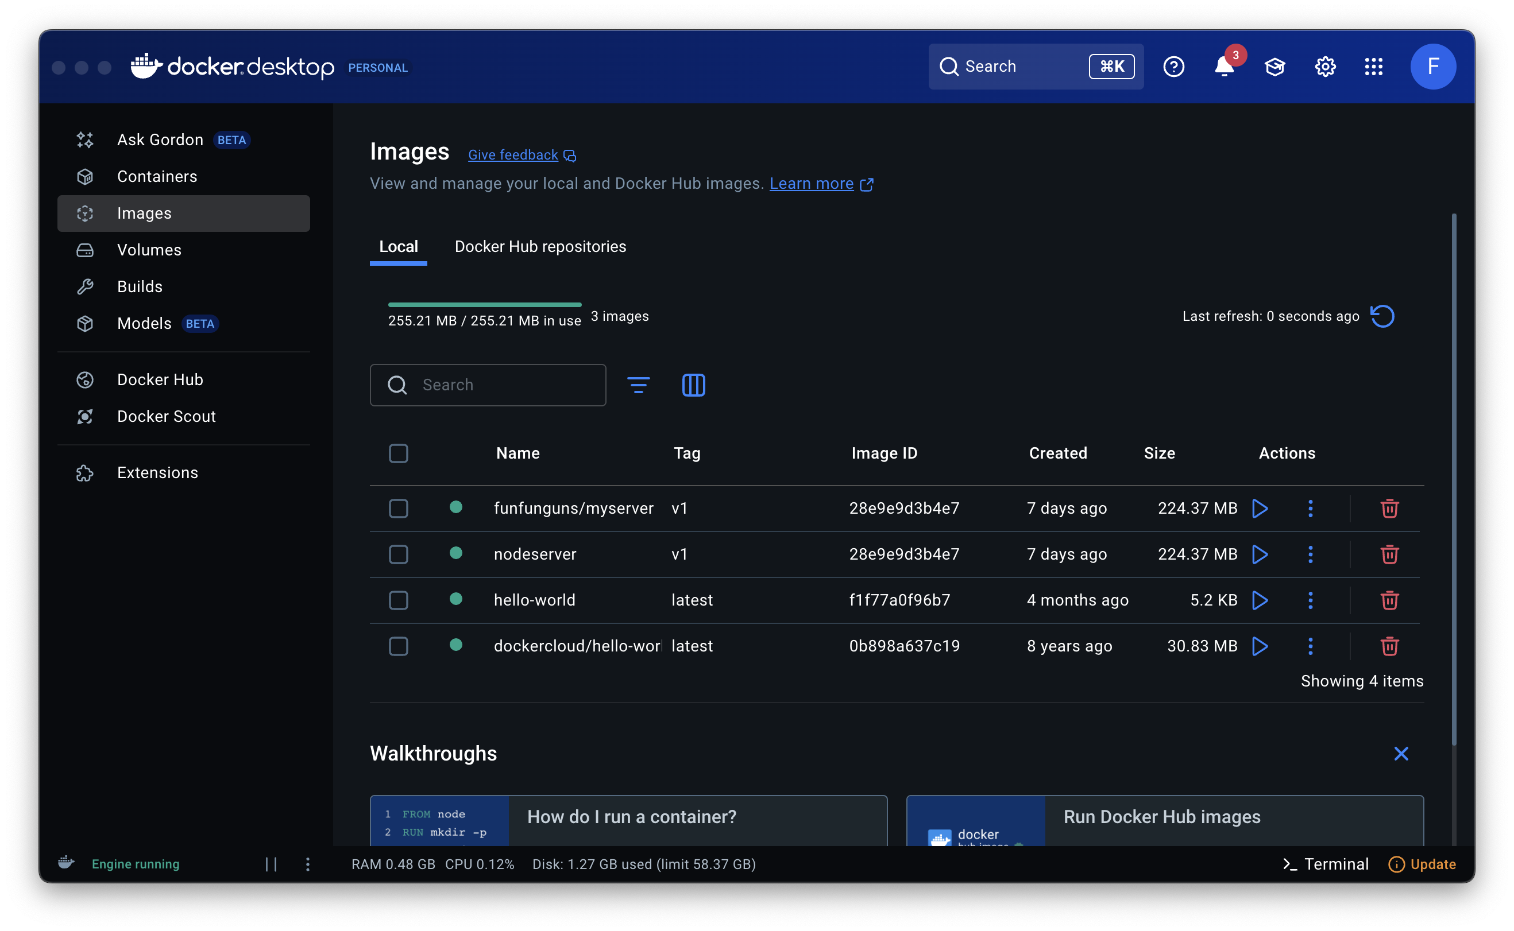Close the Walkthroughs section
Screen dimensions: 1514x931
[x=1401, y=754]
